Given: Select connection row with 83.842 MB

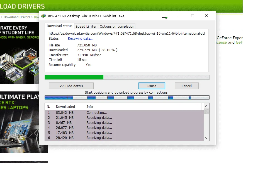Looking at the screenshot, I should pyautogui.click(x=124, y=113).
